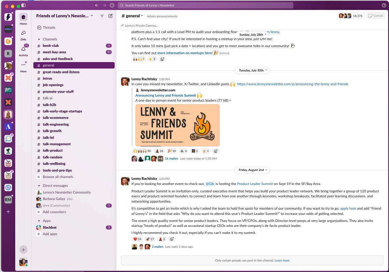Add reaction to Lenny and Friends Summit post

click(216, 151)
